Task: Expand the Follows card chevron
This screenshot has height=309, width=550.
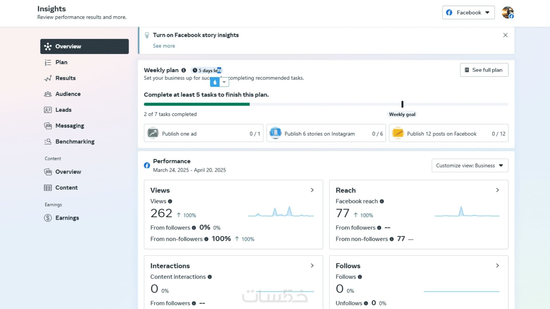Action: pos(498,266)
